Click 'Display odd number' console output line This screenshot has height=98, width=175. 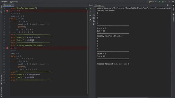pos(106,11)
